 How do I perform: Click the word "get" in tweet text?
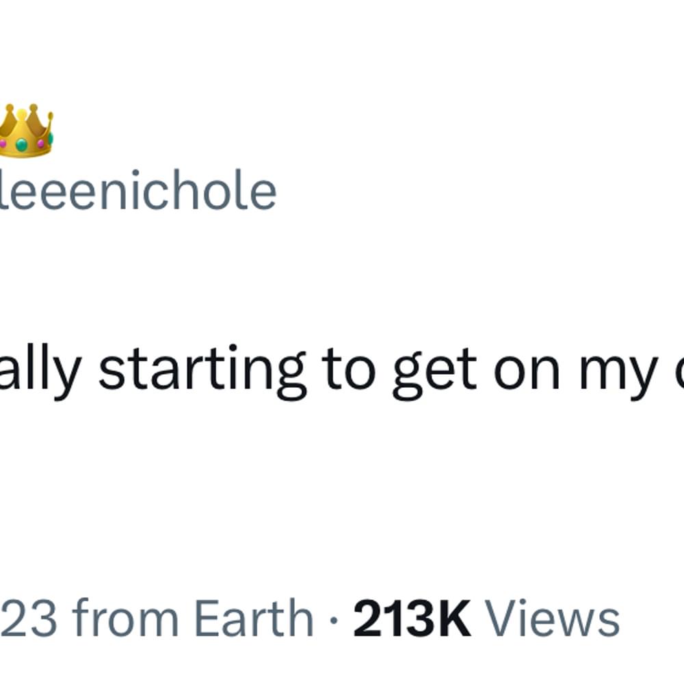[434, 373]
